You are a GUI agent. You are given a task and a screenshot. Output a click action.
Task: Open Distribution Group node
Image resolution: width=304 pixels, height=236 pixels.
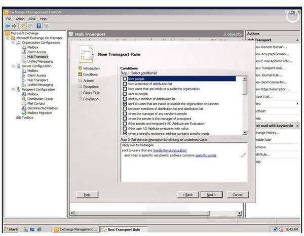click(x=40, y=99)
